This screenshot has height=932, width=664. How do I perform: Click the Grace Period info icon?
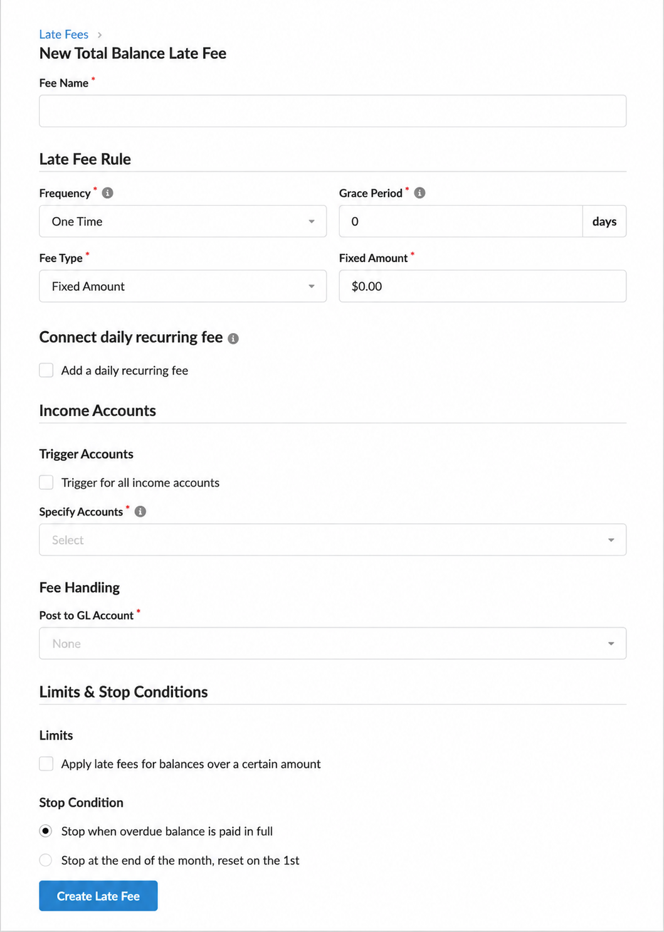tap(419, 193)
